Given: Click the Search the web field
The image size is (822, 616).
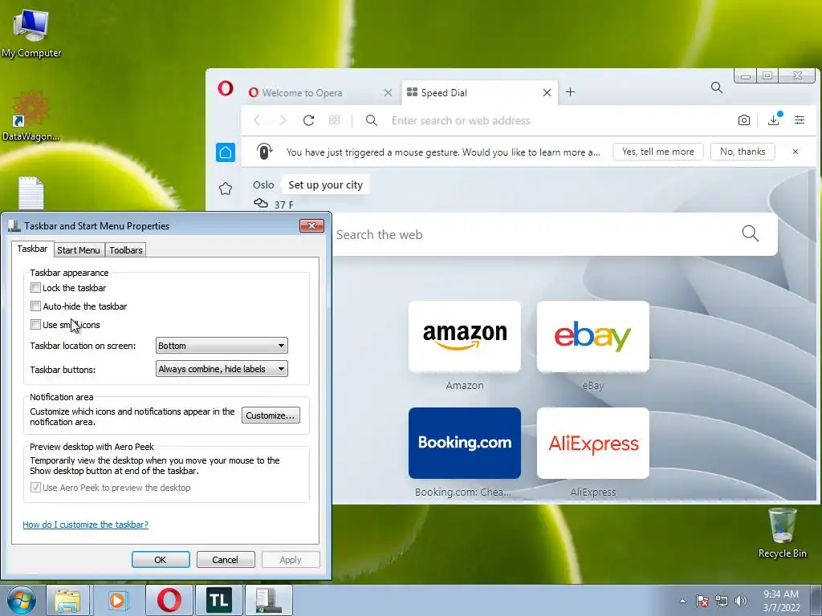Looking at the screenshot, I should [x=535, y=235].
